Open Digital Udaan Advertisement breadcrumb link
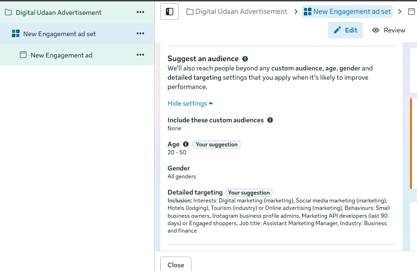417x271 pixels. tap(241, 12)
